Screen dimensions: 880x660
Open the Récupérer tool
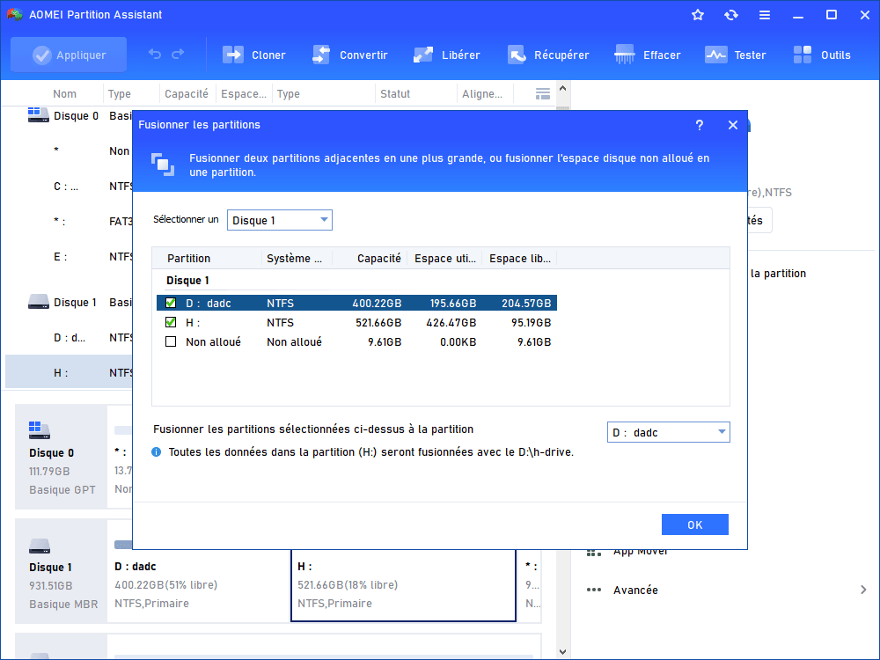tap(517, 55)
